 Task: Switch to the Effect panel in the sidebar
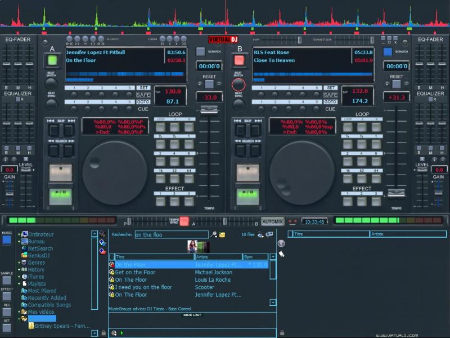click(7, 296)
